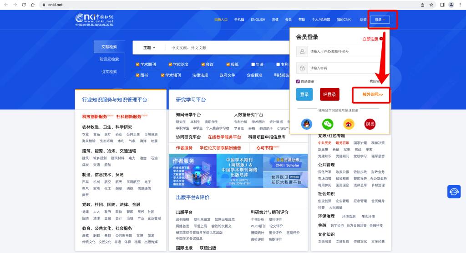
Task: Open 充值 in the top navigation
Action: 275,19
